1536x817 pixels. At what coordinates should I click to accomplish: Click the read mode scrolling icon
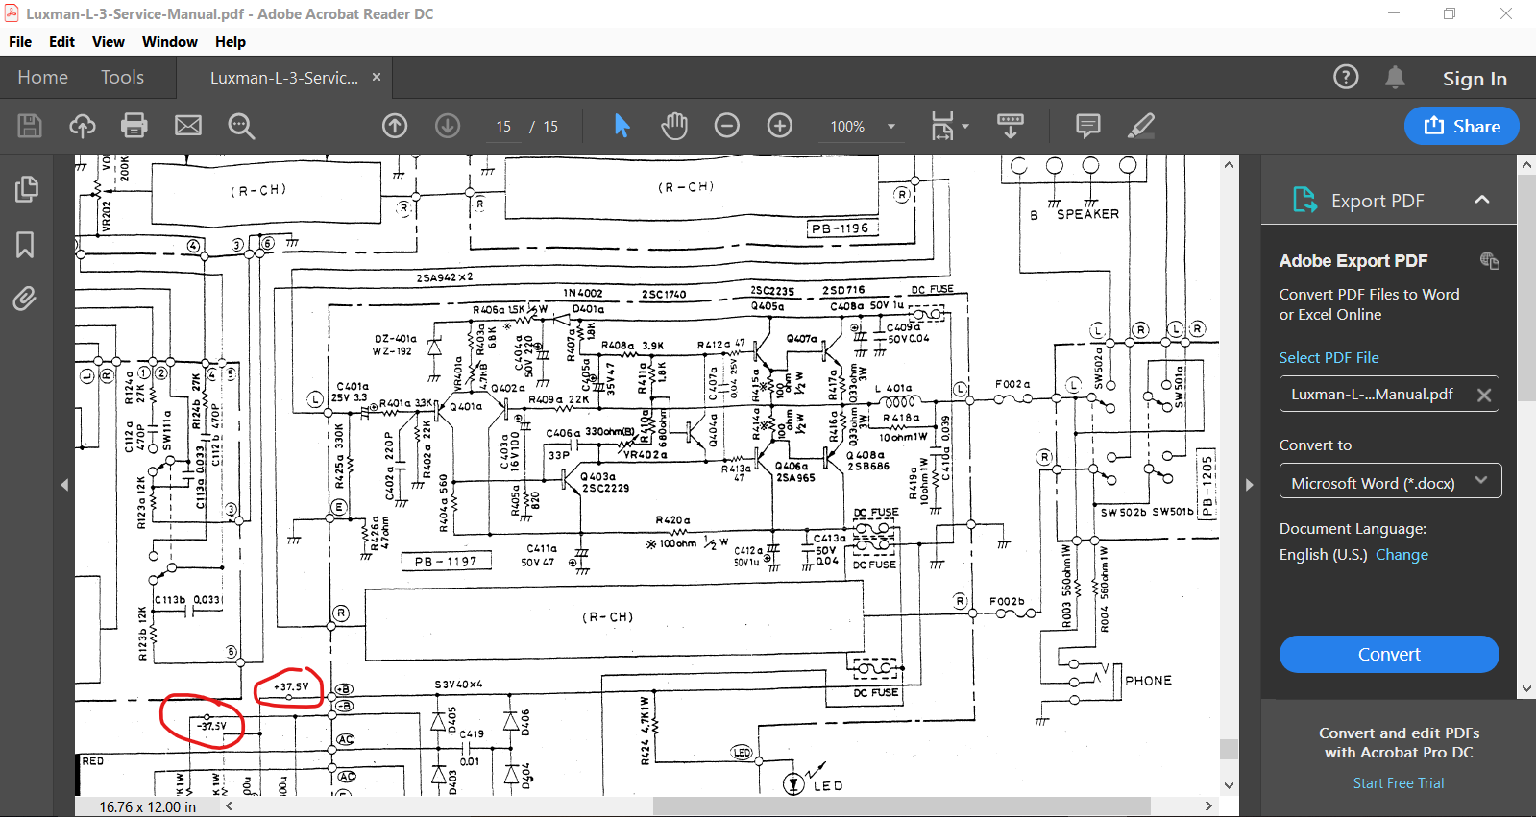(1011, 126)
